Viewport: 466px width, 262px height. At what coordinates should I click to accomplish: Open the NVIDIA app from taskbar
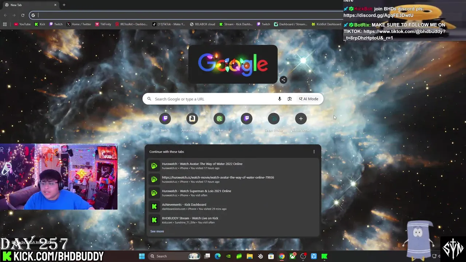pyautogui.click(x=228, y=256)
